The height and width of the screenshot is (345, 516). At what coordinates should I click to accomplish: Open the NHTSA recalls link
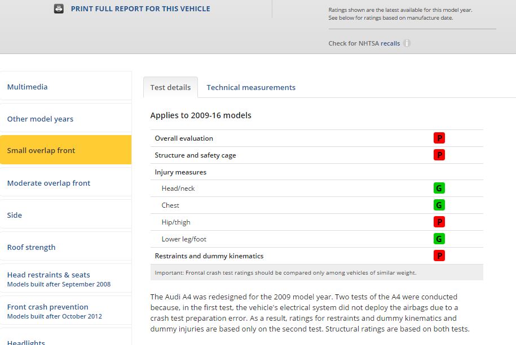pos(390,43)
